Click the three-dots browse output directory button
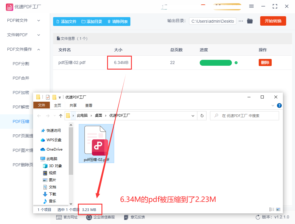This screenshot has height=224, width=295. [x=241, y=21]
